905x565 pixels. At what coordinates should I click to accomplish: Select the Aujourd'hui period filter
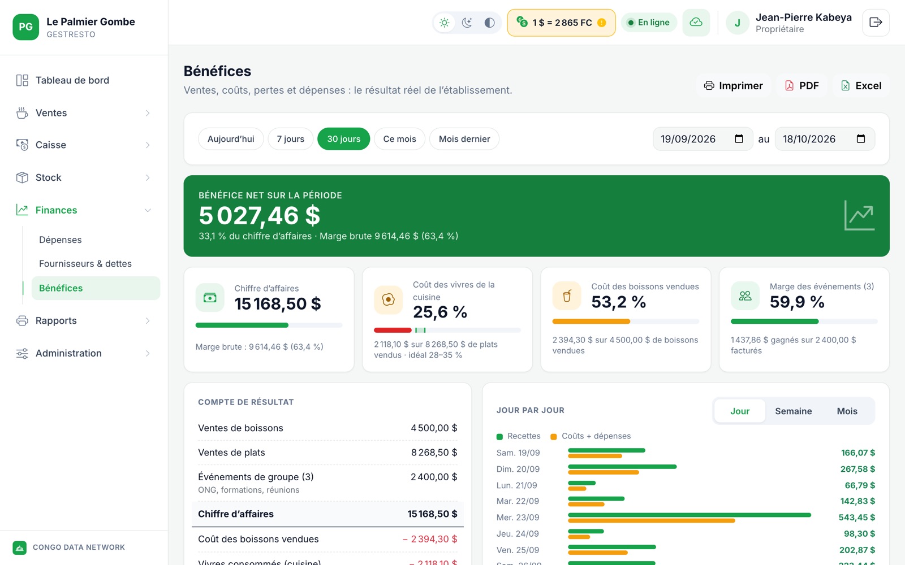coord(231,139)
